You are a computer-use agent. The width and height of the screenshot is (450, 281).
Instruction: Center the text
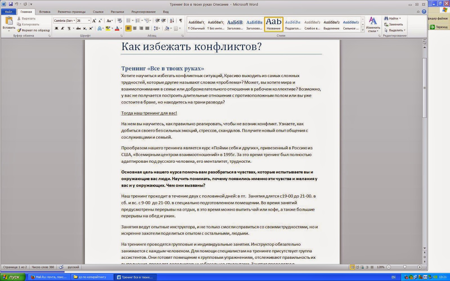point(135,28)
